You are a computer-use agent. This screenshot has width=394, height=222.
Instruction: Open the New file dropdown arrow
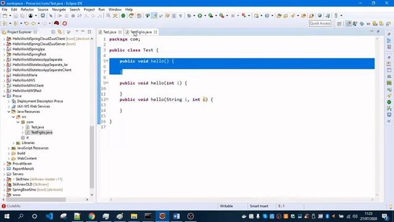10,15
